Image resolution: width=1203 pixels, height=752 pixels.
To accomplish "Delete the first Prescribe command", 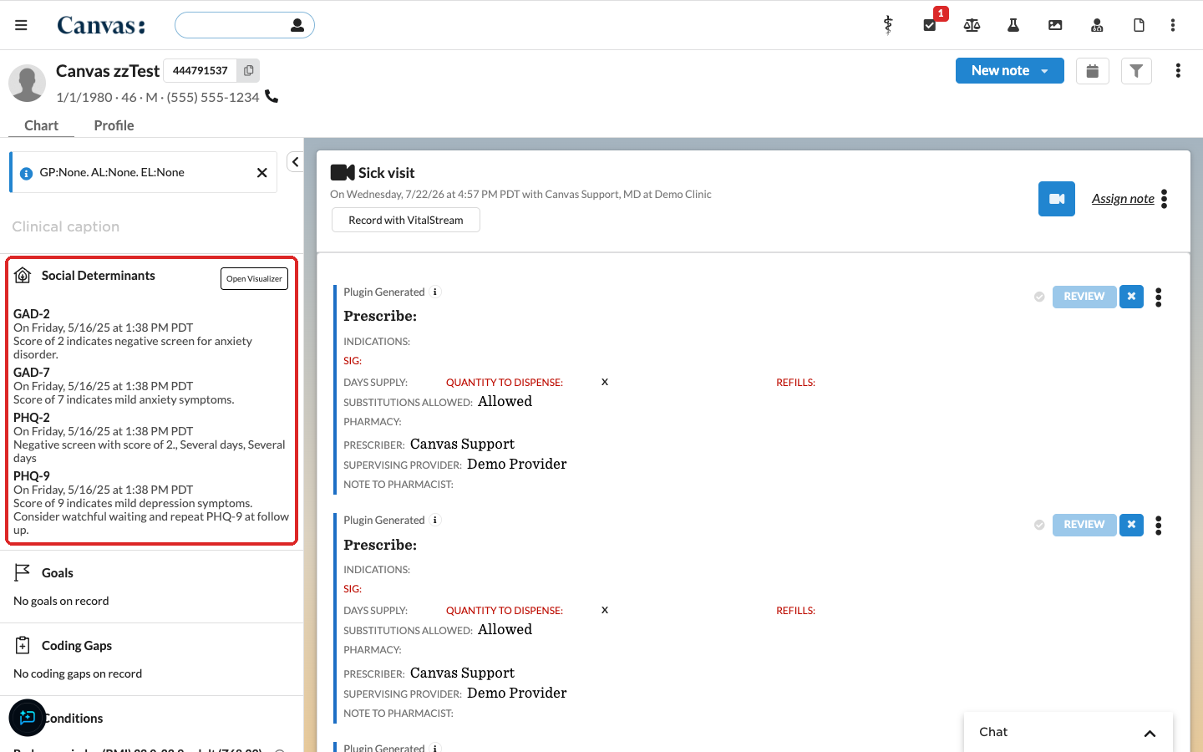I will pyautogui.click(x=1131, y=297).
